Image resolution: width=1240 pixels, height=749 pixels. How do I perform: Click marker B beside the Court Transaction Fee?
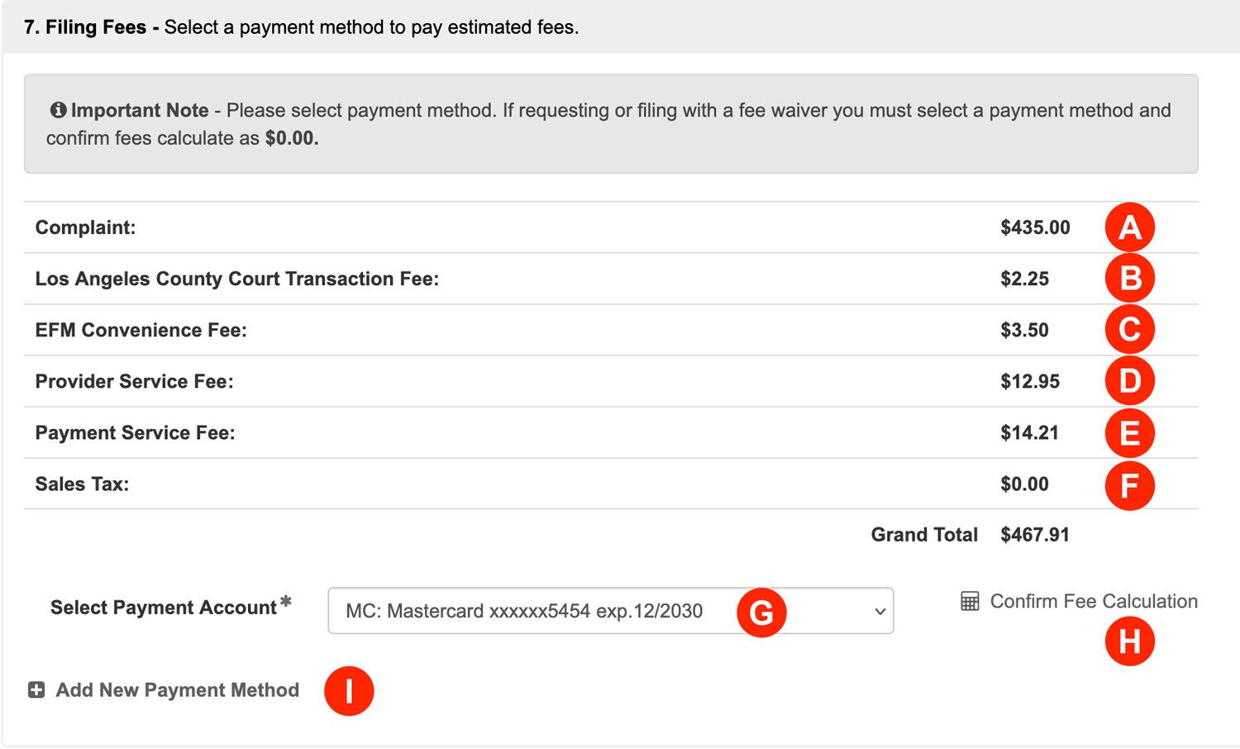coord(1129,279)
